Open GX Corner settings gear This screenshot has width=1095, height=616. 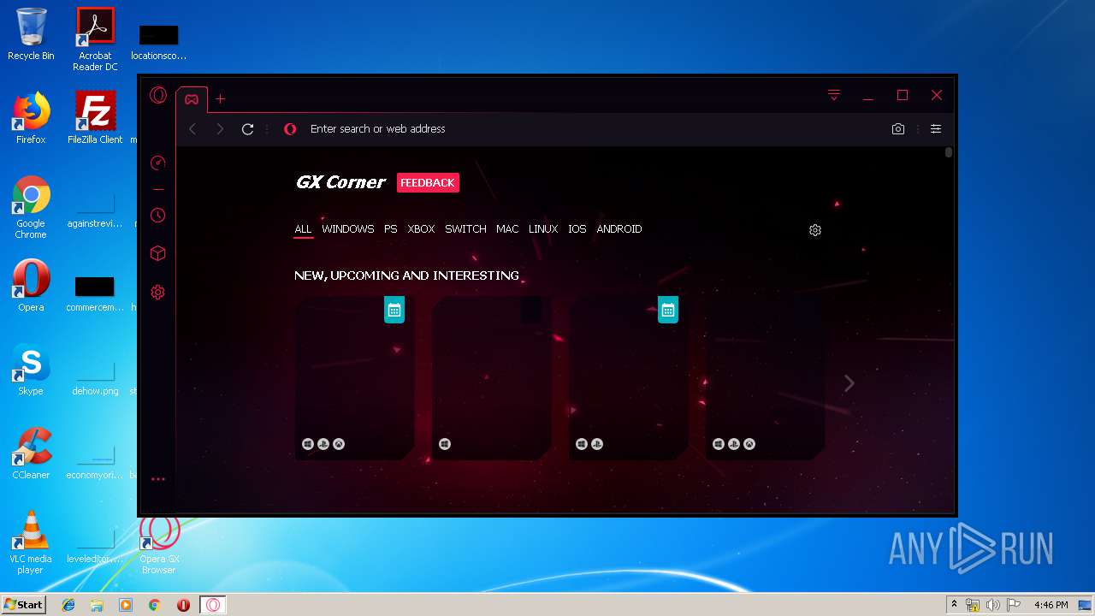click(x=815, y=230)
